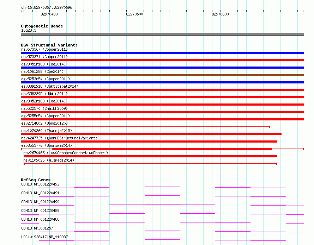Select the 16q23.3 band label

coord(29,30)
